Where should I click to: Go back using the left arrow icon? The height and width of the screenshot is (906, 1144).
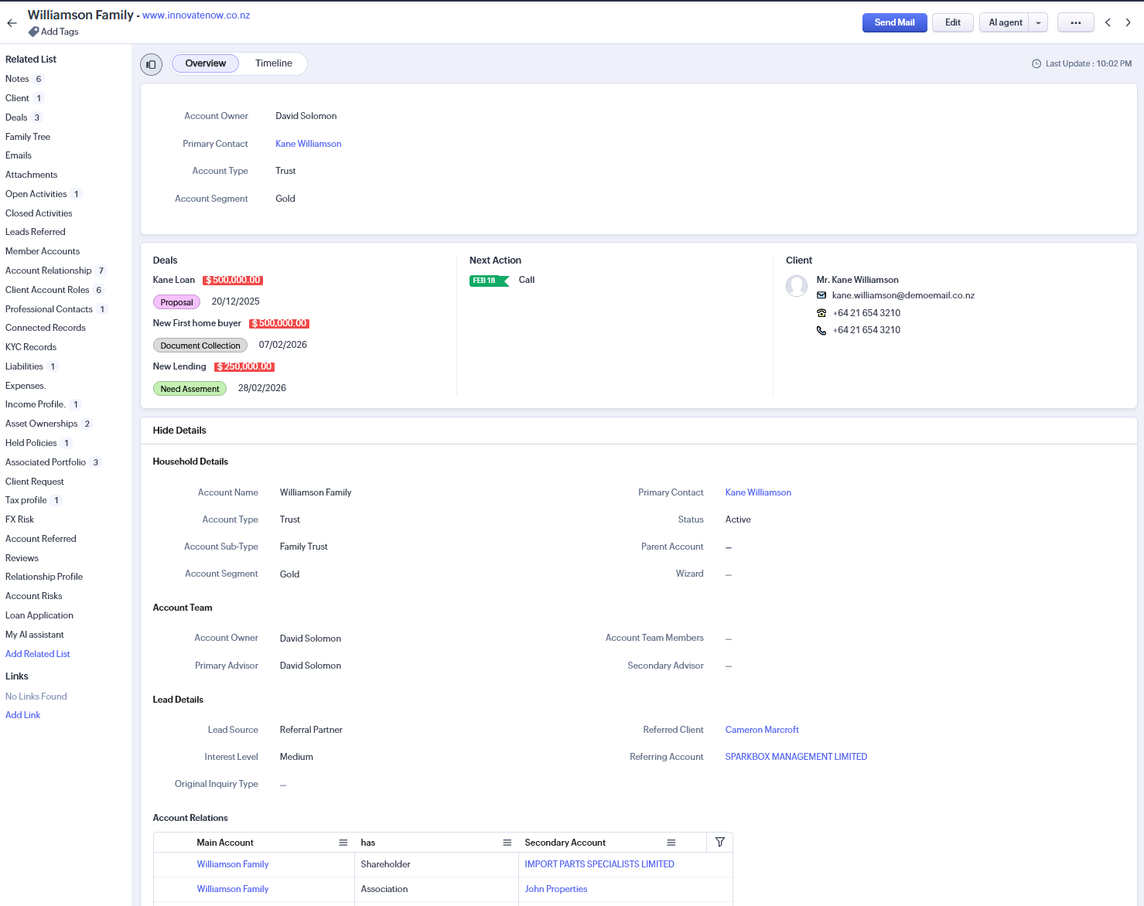[x=12, y=23]
